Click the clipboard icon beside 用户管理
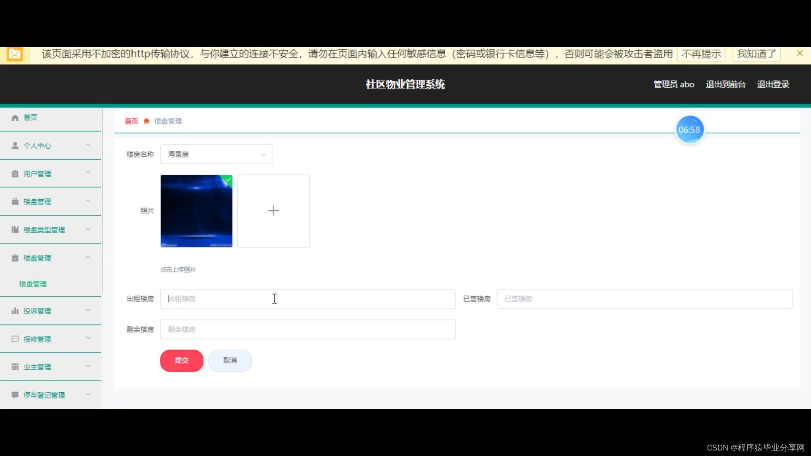811x456 pixels. click(15, 174)
